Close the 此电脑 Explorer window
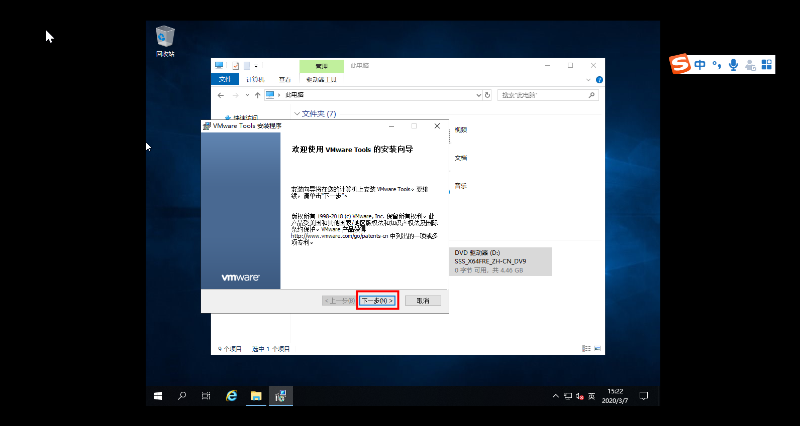 pyautogui.click(x=593, y=65)
